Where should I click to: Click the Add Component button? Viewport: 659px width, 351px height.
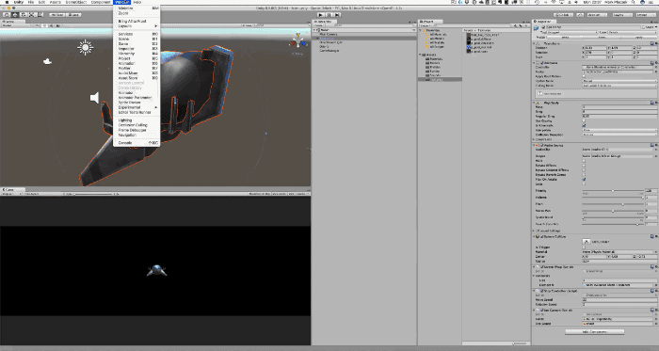595,331
